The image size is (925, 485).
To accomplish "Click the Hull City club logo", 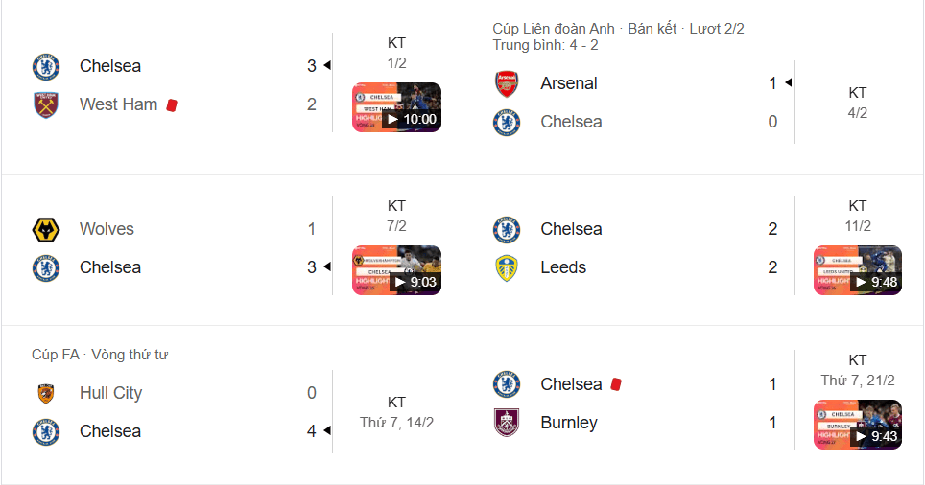I will tap(45, 393).
